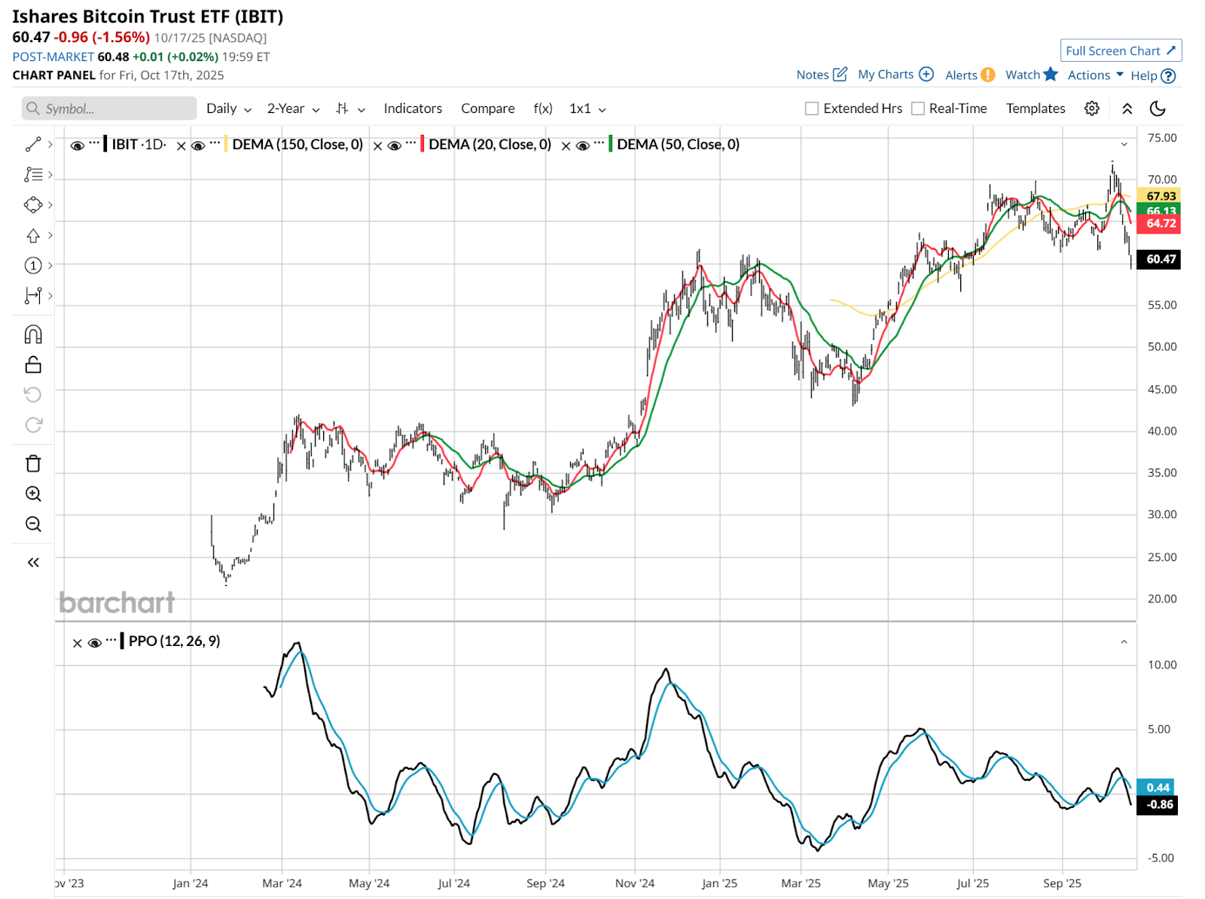
Task: Click the My Charts plus icon
Action: [926, 75]
